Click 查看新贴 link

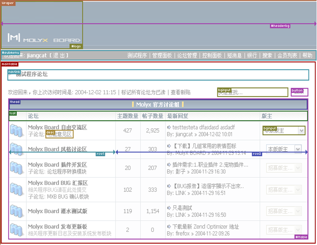click(x=181, y=92)
